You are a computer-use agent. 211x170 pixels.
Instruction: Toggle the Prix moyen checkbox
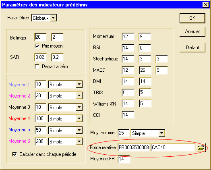point(37,46)
